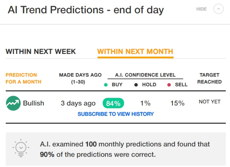Click the red SELL legend dot
The image size is (230, 167).
click(x=169, y=85)
